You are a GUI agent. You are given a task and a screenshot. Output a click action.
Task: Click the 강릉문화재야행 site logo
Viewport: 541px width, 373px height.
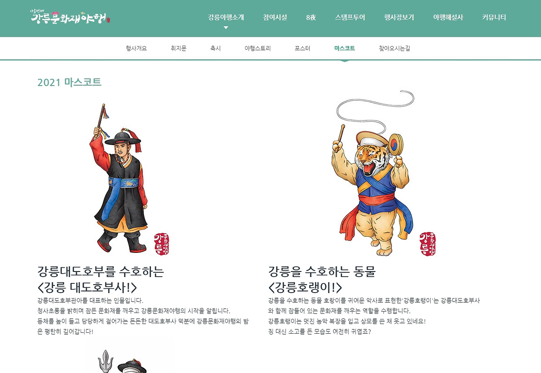tap(70, 17)
